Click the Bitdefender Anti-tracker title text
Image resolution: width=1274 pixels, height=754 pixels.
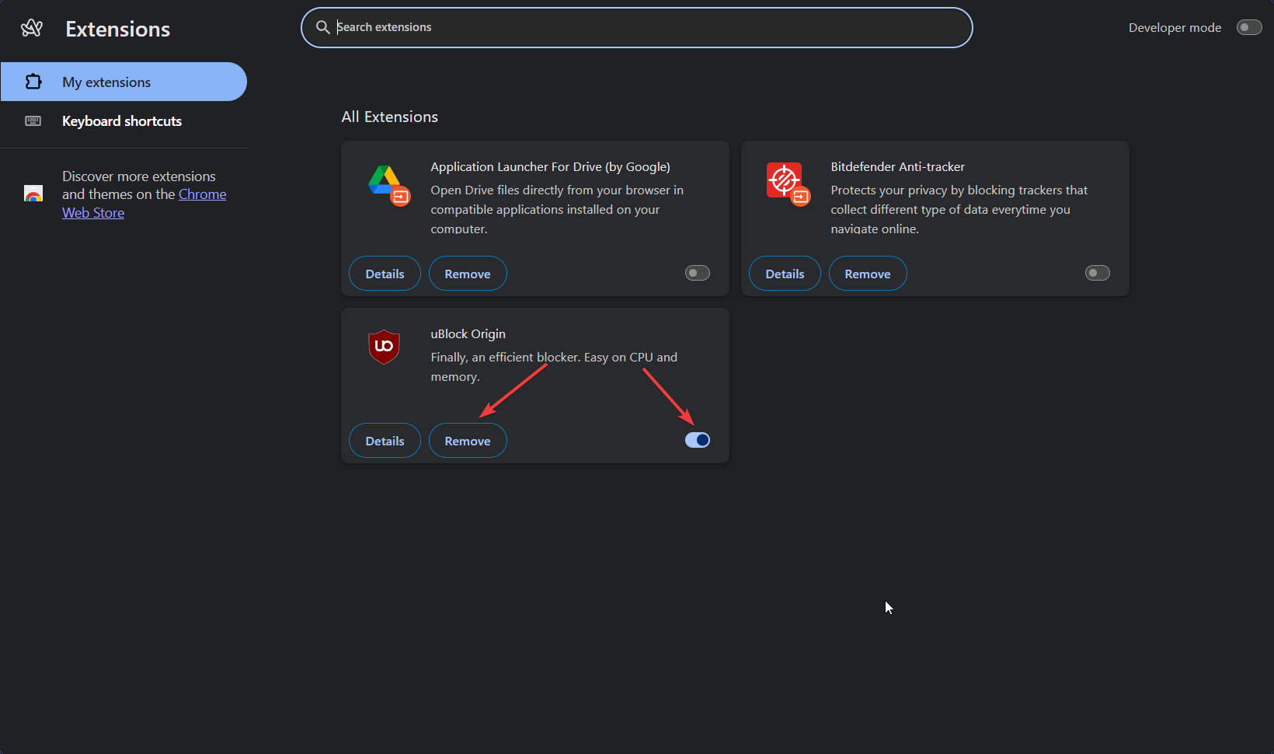pos(898,166)
